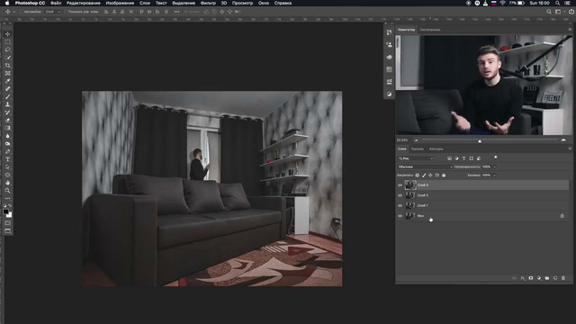Hide layer Слой 1 with eye icon
The width and height of the screenshot is (576, 324).
400,206
